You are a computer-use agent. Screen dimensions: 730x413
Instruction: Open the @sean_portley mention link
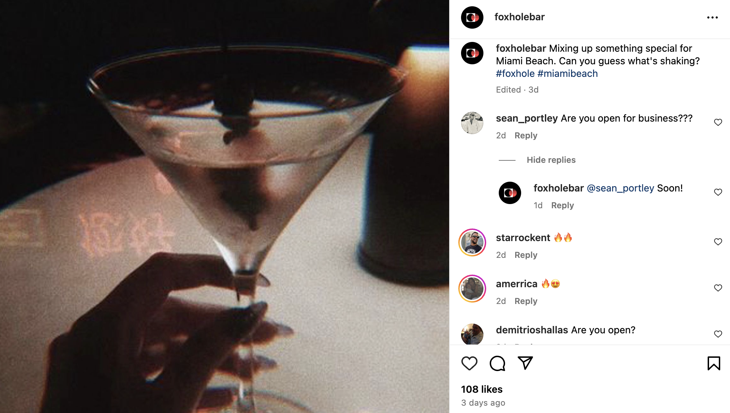[x=620, y=188]
